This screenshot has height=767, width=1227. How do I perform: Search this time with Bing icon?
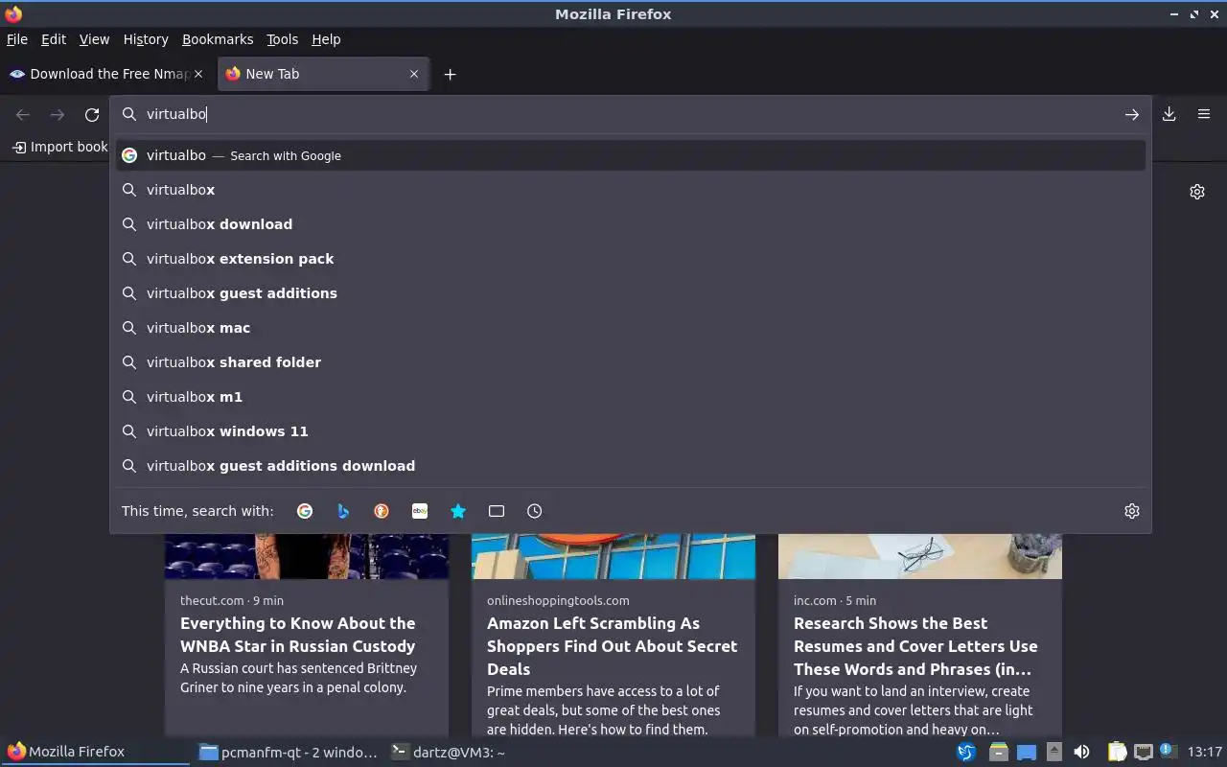pyautogui.click(x=343, y=511)
